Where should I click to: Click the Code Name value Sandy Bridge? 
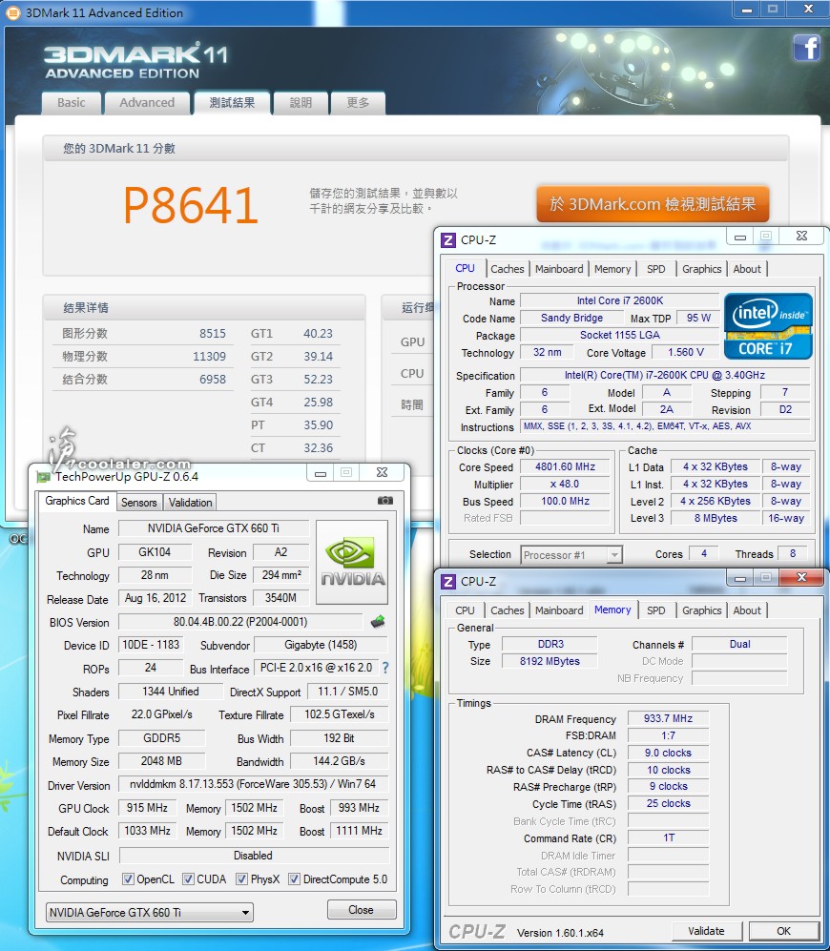click(571, 318)
